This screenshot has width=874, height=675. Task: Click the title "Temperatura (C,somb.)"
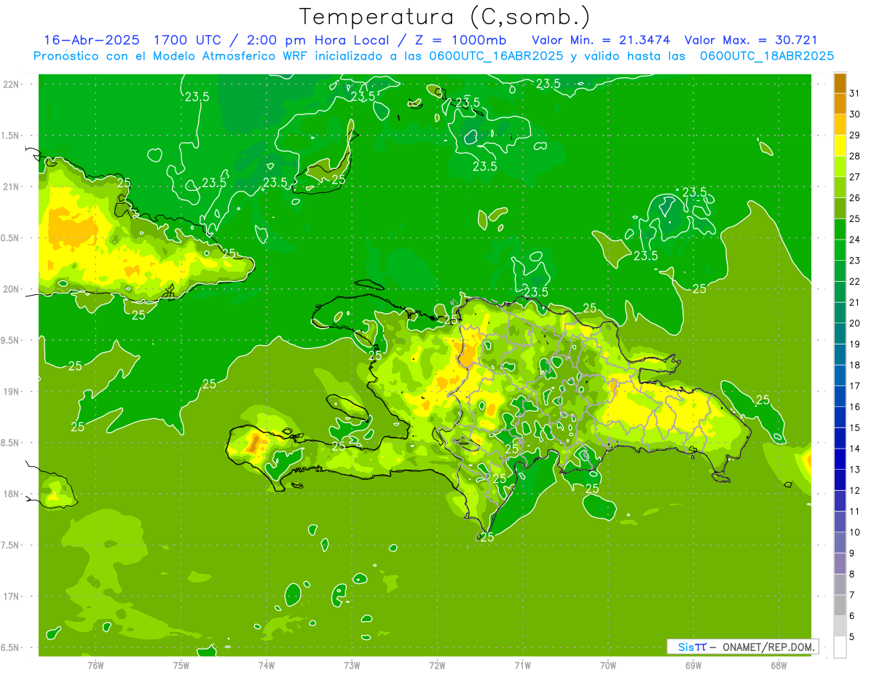[x=444, y=17]
